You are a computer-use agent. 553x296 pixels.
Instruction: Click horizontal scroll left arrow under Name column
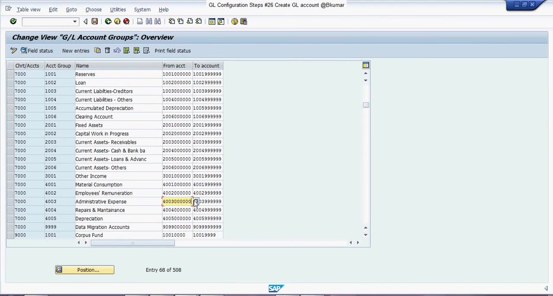79,242
